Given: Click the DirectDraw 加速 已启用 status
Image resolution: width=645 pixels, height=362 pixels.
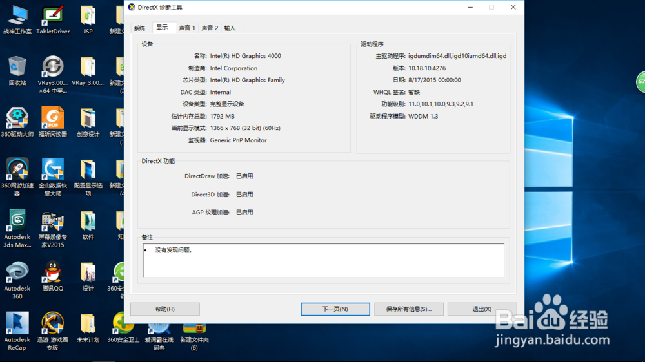Looking at the screenshot, I should click(x=244, y=176).
